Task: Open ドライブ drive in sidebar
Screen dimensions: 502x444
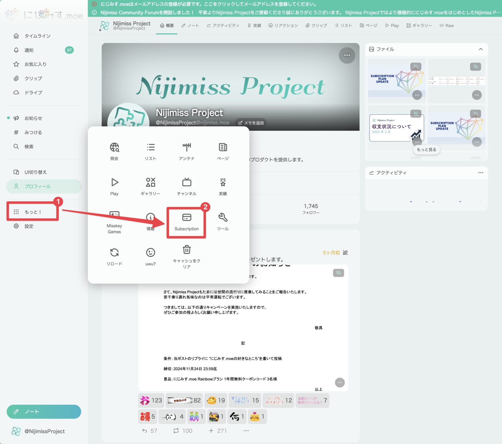Action: click(x=44, y=92)
